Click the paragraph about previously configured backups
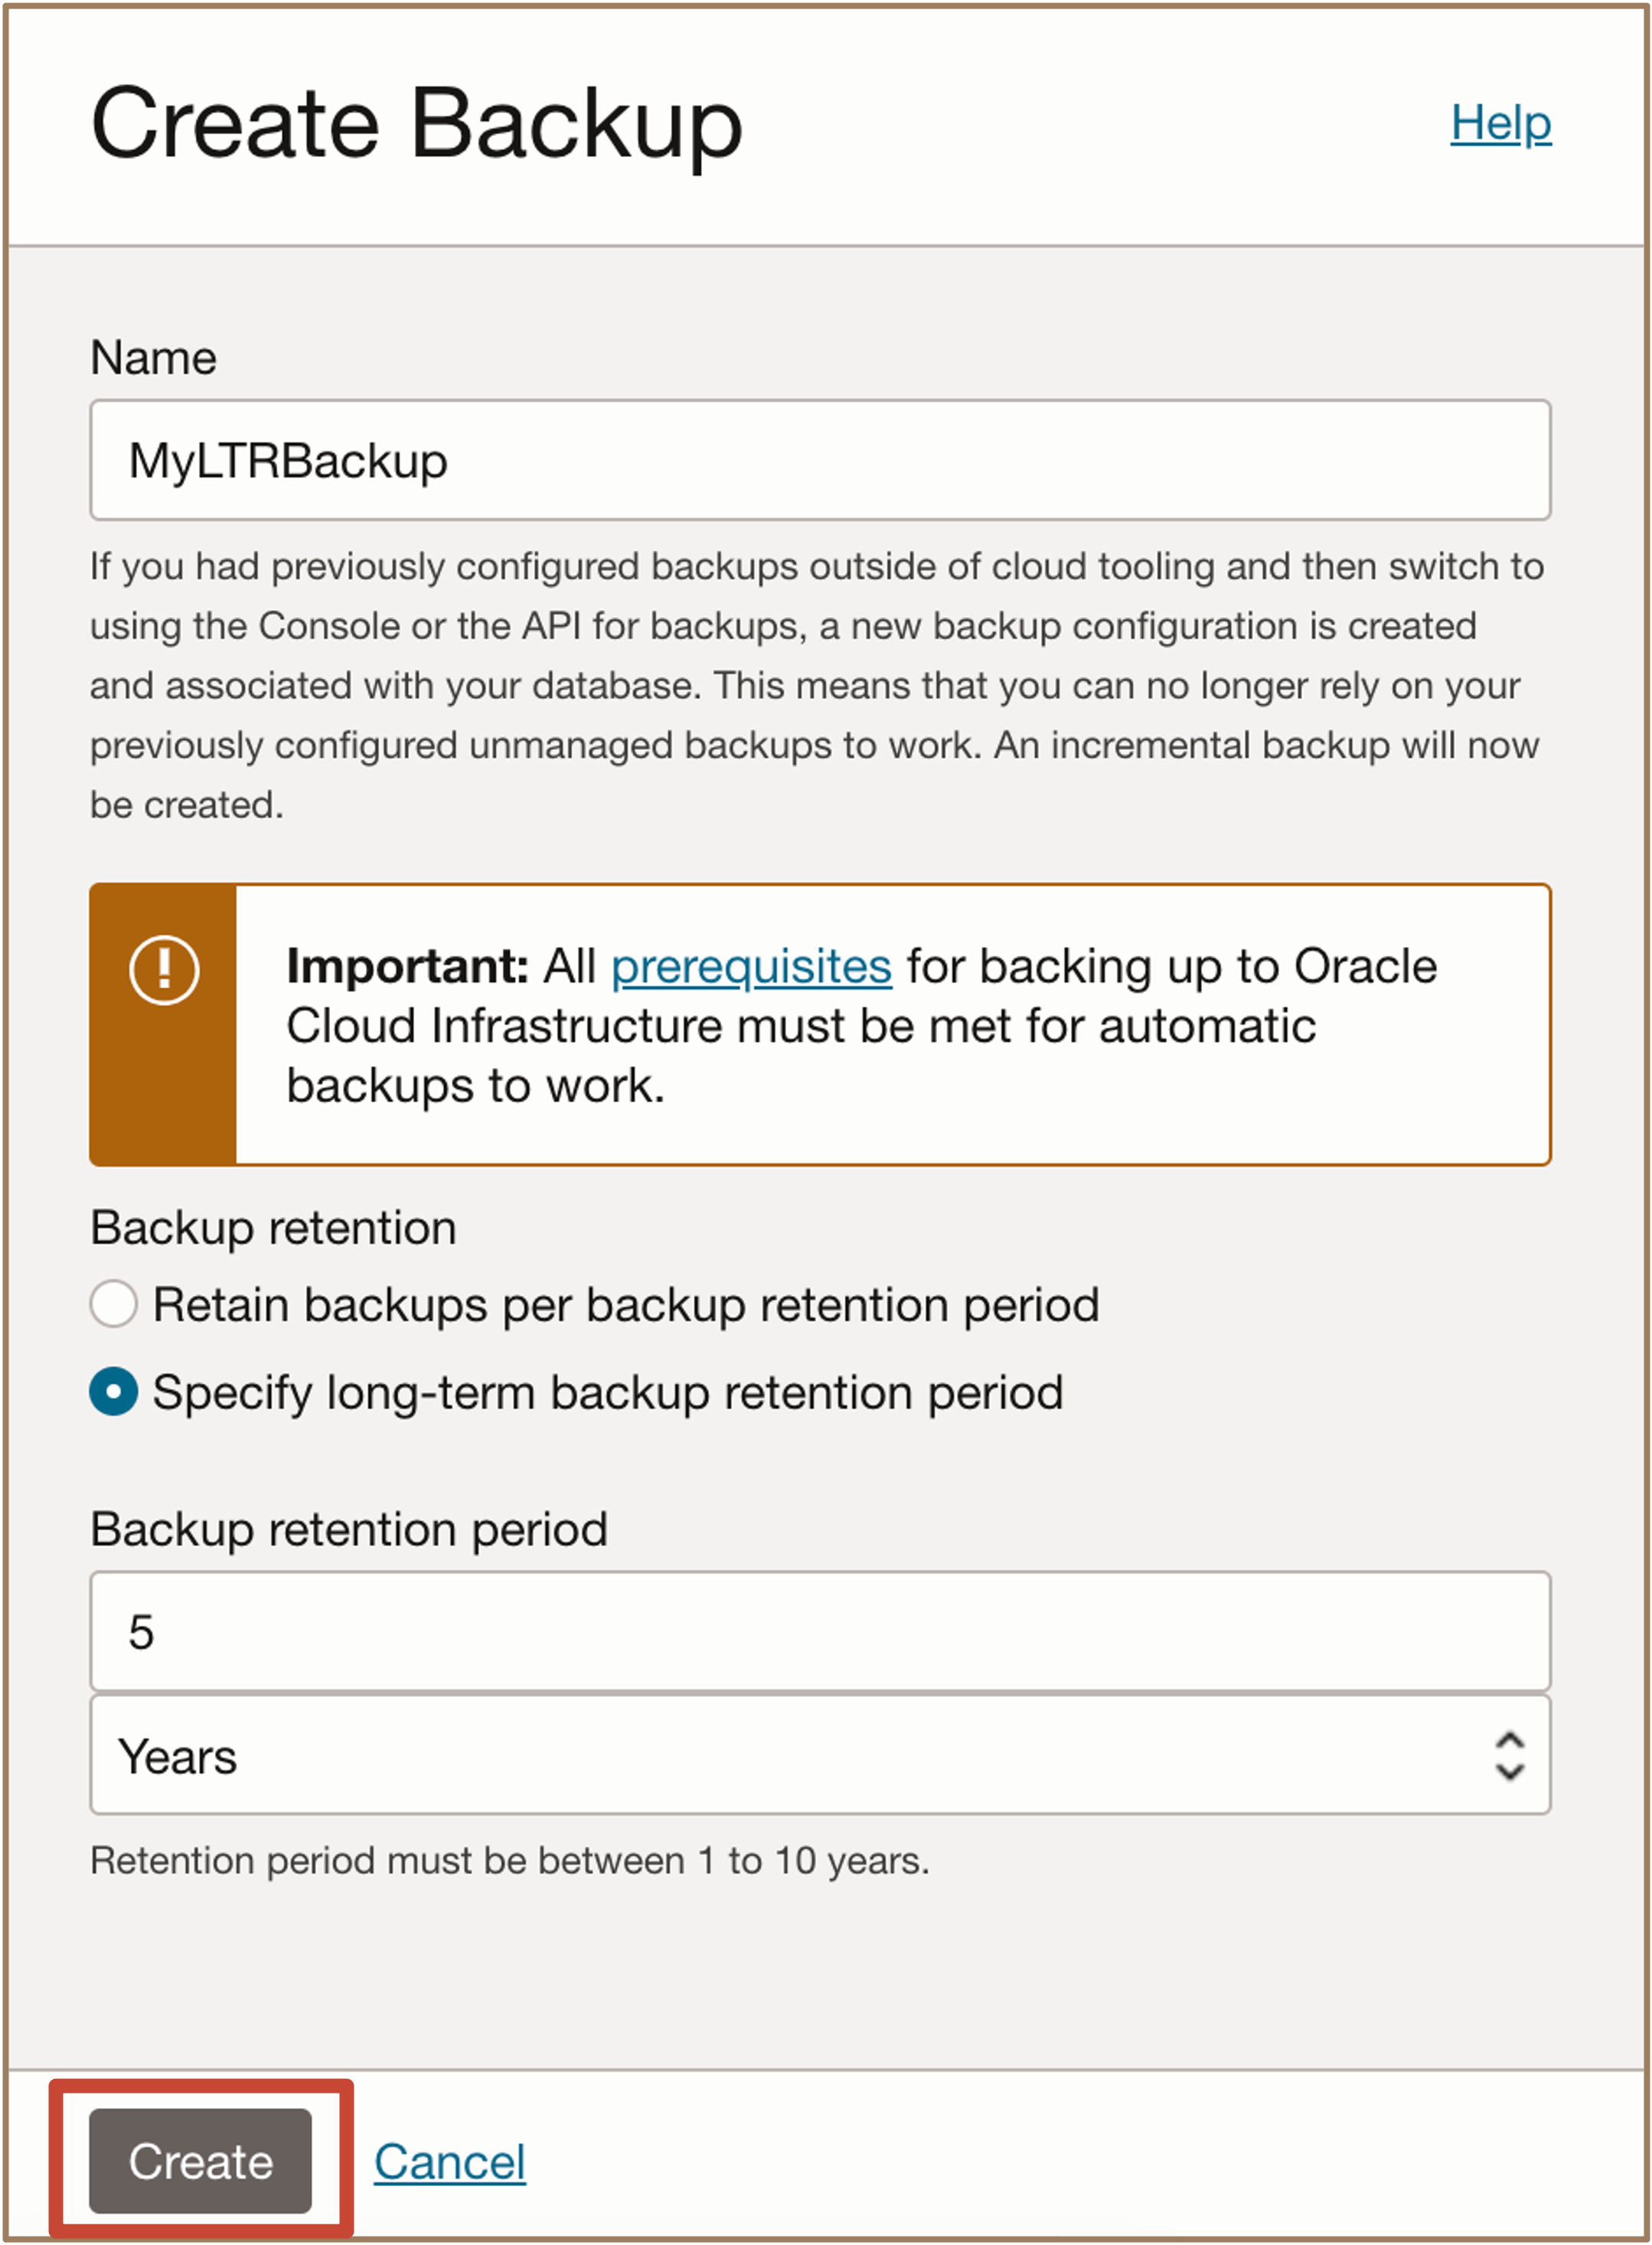The image size is (1652, 2245). pyautogui.click(x=816, y=686)
